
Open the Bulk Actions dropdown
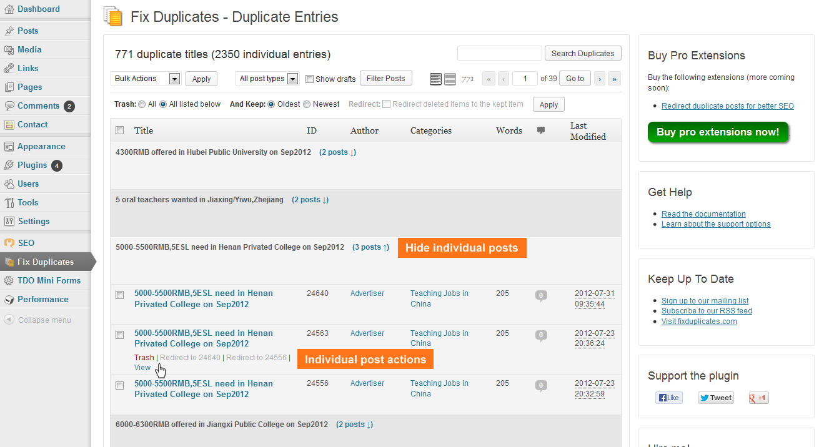(x=147, y=79)
